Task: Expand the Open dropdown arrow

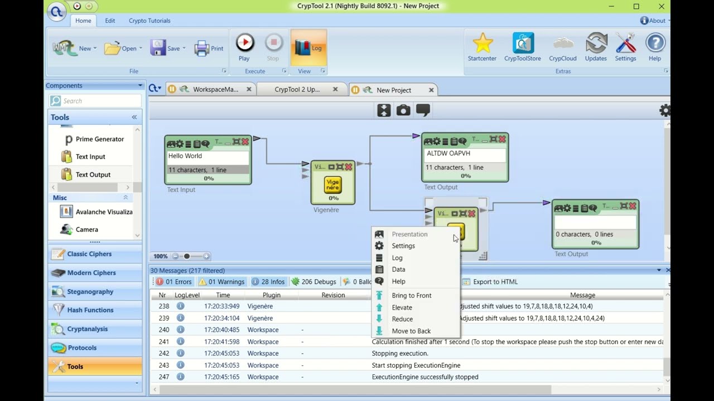Action: (x=141, y=48)
